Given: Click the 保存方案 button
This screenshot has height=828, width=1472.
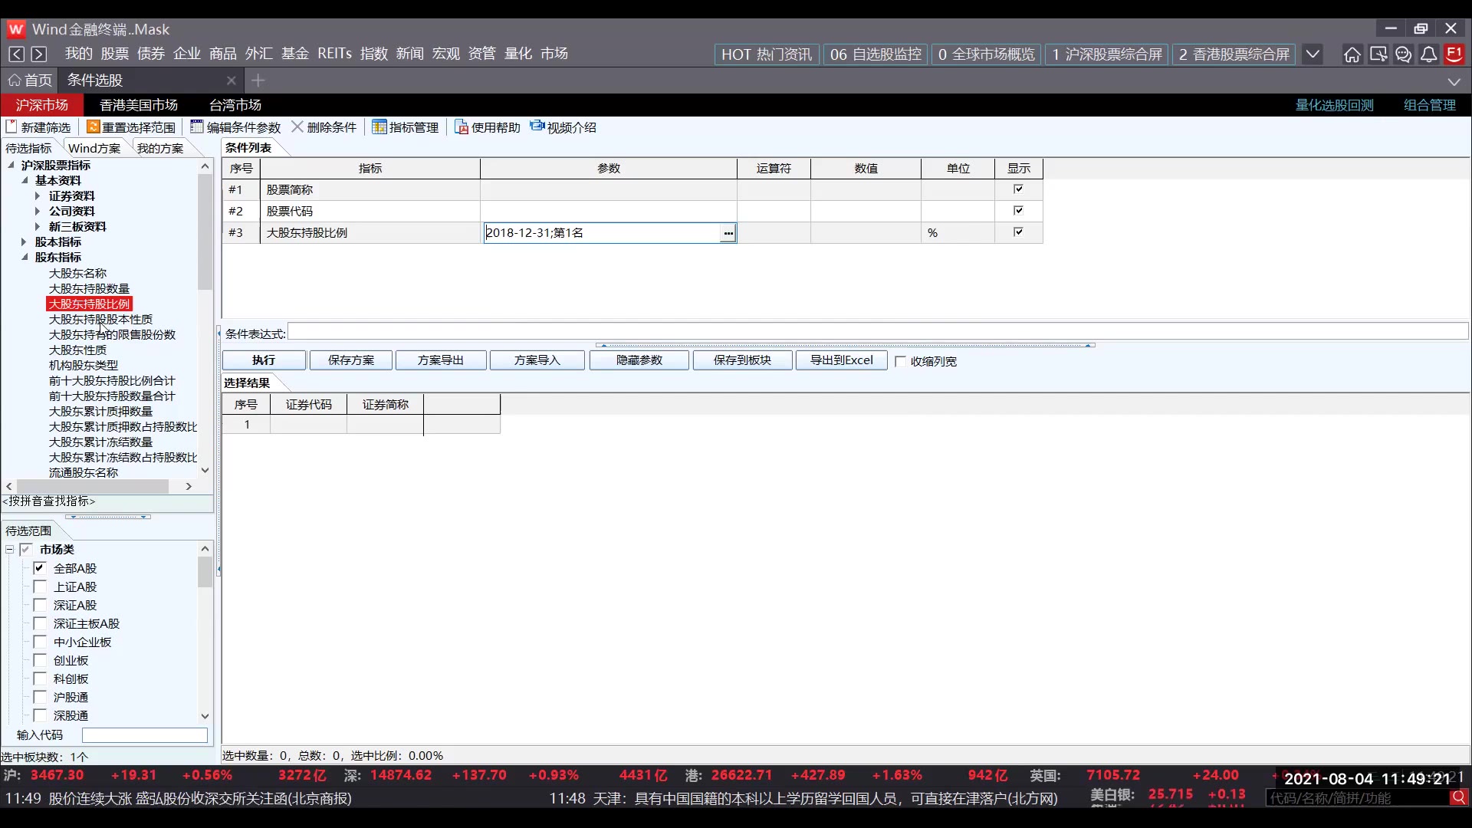Looking at the screenshot, I should [x=351, y=360].
